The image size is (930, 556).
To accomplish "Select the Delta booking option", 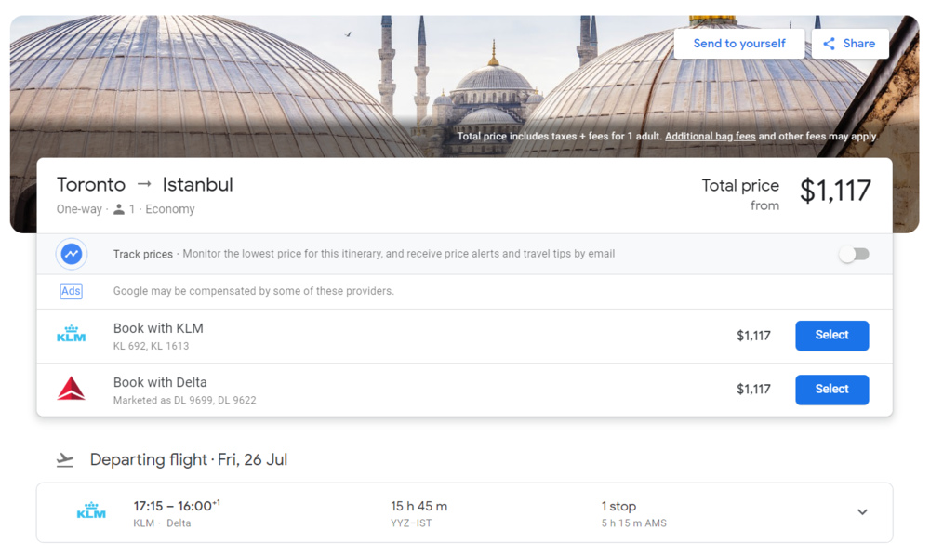I will click(x=831, y=390).
